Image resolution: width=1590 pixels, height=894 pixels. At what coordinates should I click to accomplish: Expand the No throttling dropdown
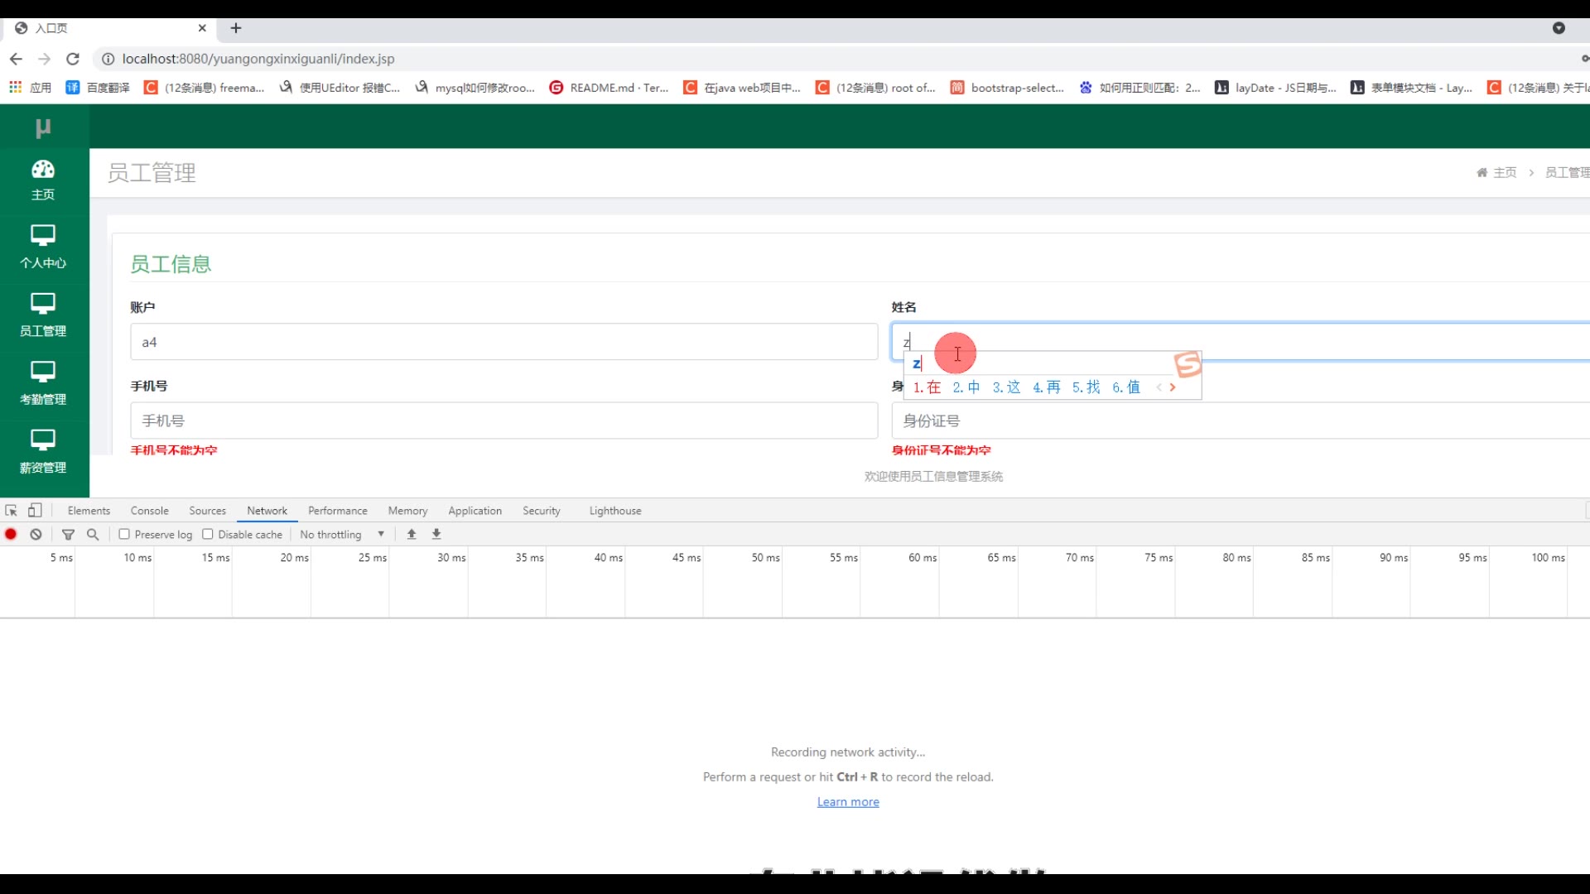coord(342,535)
